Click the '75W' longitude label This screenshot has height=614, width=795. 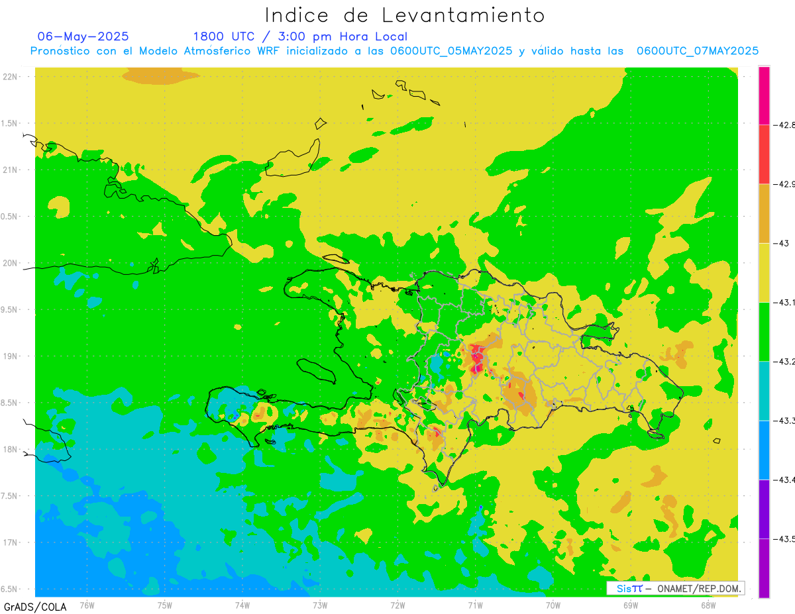[165, 604]
